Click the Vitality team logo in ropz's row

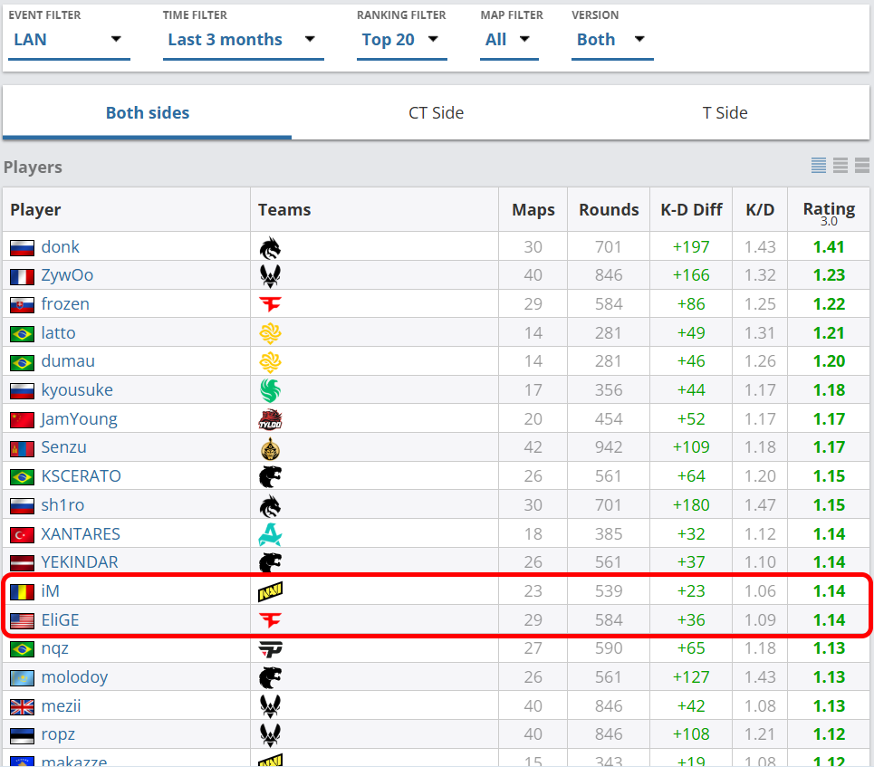coord(270,735)
